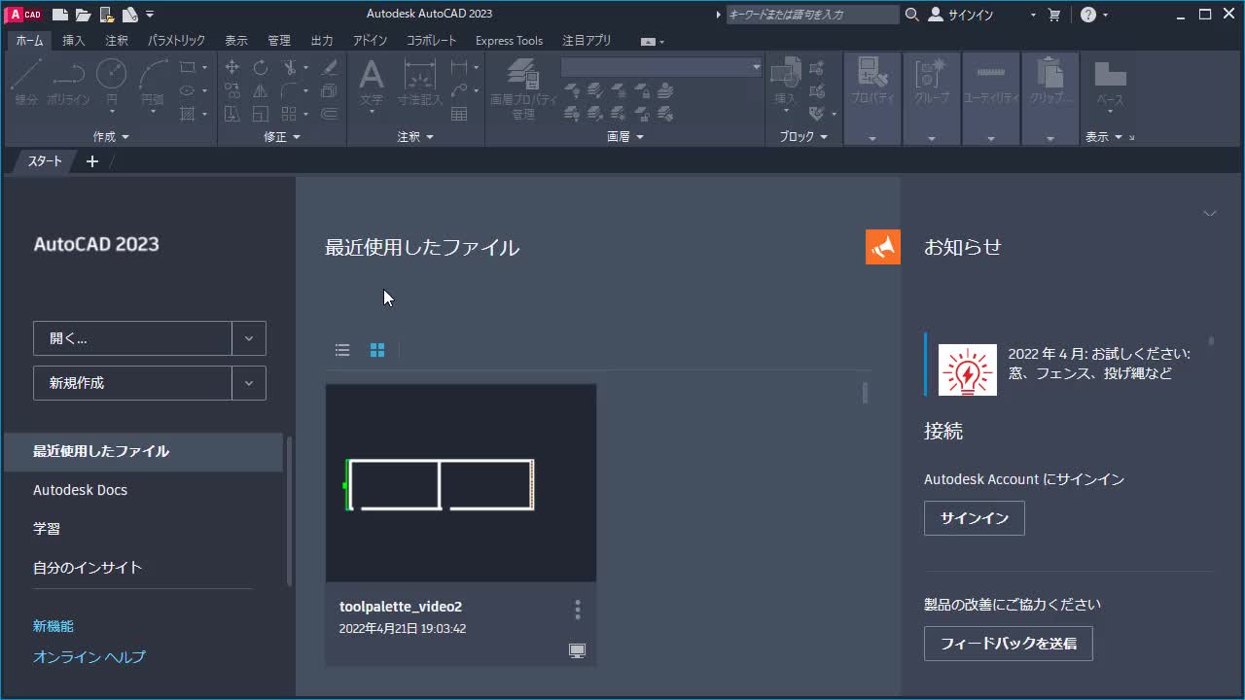Open the オンライン ヘルプ link
The width and height of the screenshot is (1245, 700).
coord(89,657)
